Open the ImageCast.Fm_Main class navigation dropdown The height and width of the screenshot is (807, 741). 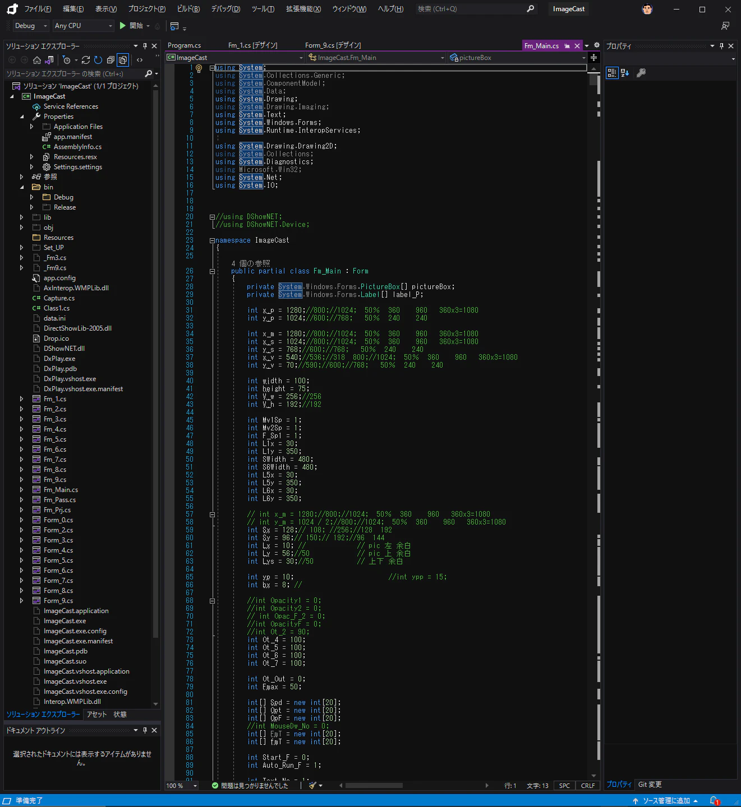click(376, 58)
